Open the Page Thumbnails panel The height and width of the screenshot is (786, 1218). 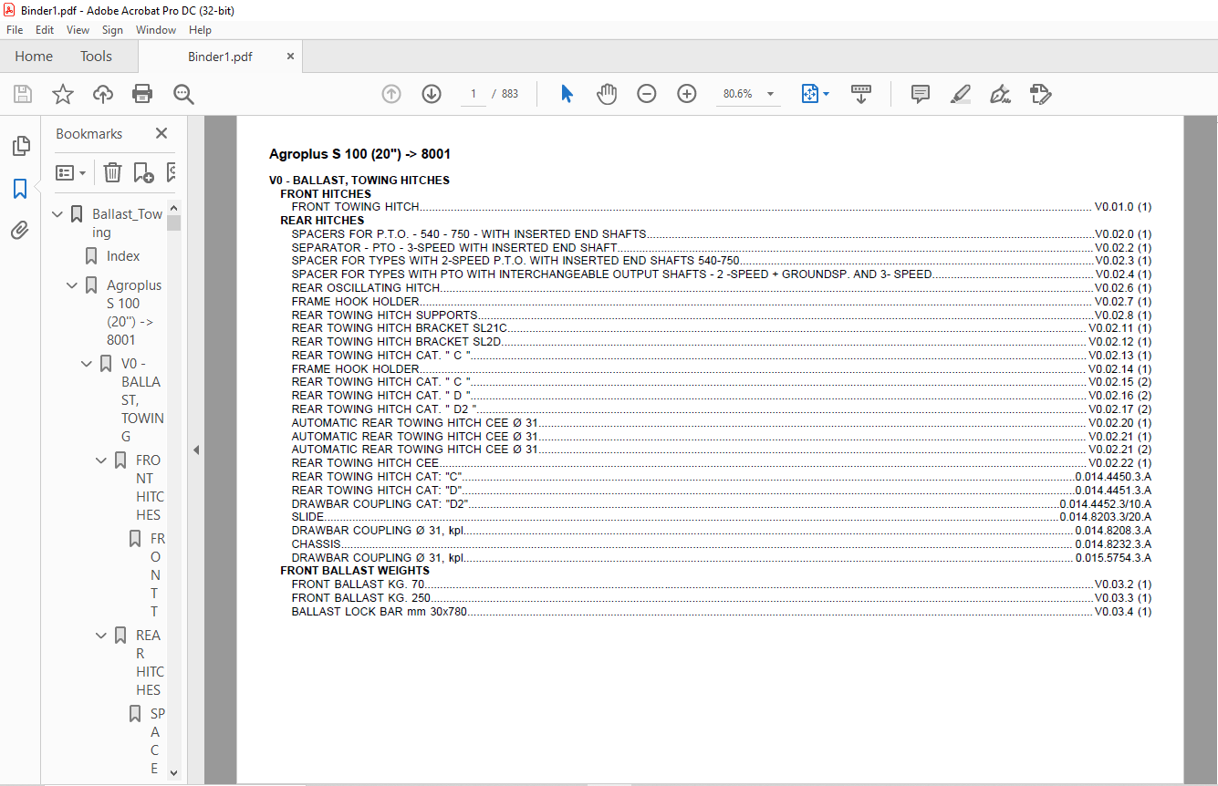pyautogui.click(x=20, y=146)
